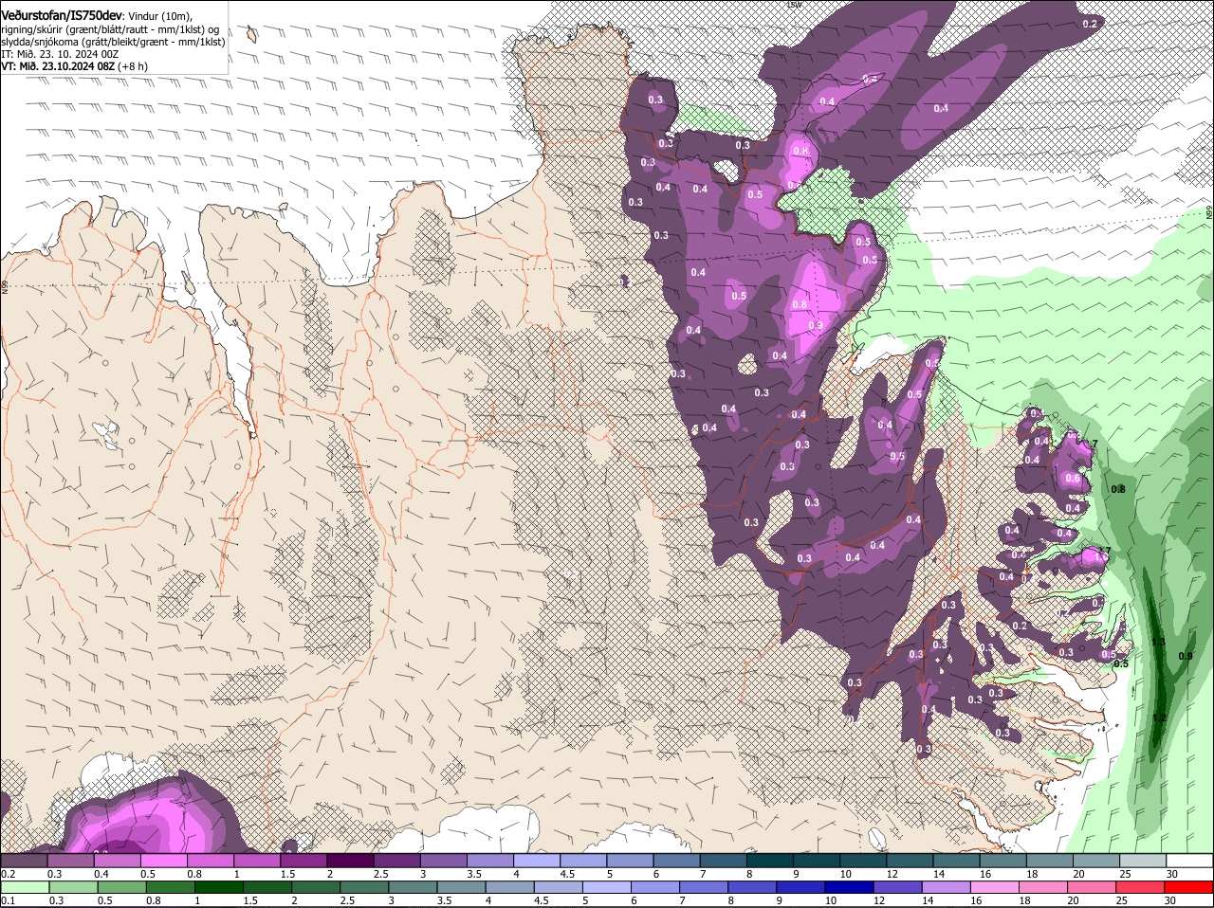Click the "rigning/skúrir" text in the header
Image resolution: width=1214 pixels, height=908 pixels.
(x=35, y=29)
